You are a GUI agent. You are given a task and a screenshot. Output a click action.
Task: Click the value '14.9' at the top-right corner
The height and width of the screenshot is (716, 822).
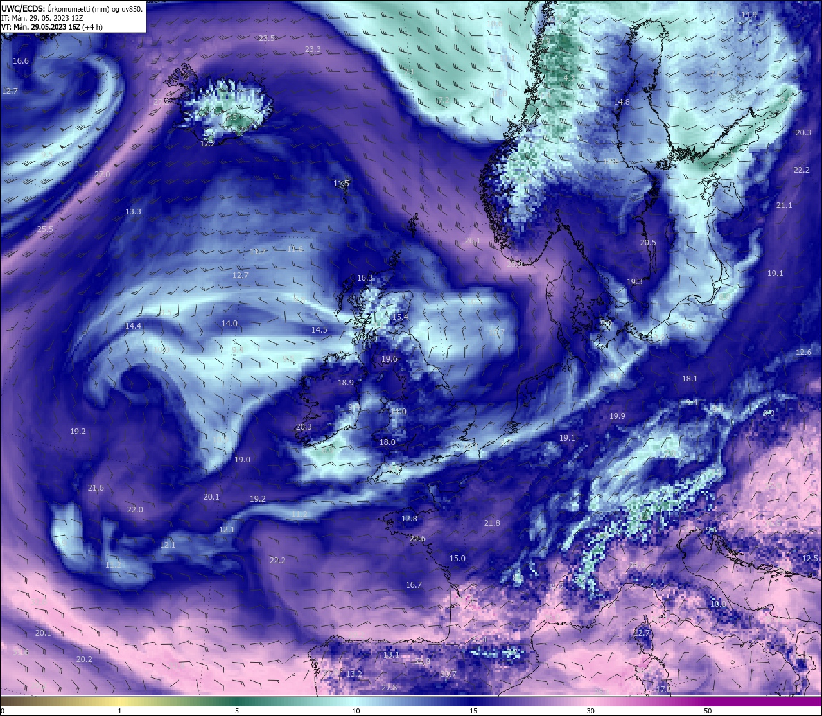[x=749, y=15]
